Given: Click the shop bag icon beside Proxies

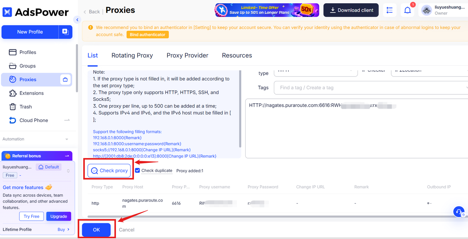Looking at the screenshot, I should pos(65,79).
